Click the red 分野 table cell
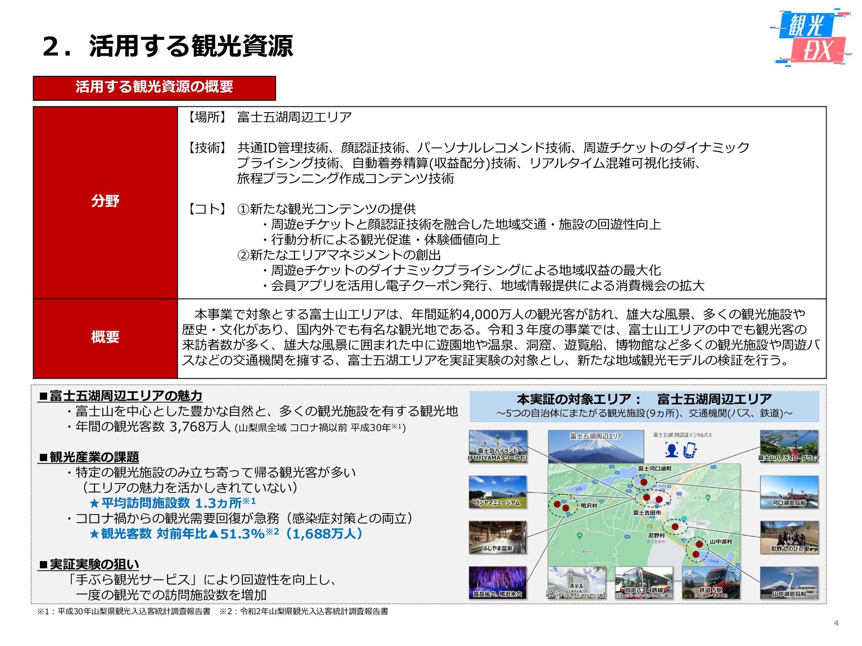 pyautogui.click(x=105, y=202)
